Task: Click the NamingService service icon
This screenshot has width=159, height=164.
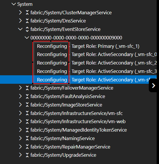Action: pyautogui.click(x=27, y=138)
